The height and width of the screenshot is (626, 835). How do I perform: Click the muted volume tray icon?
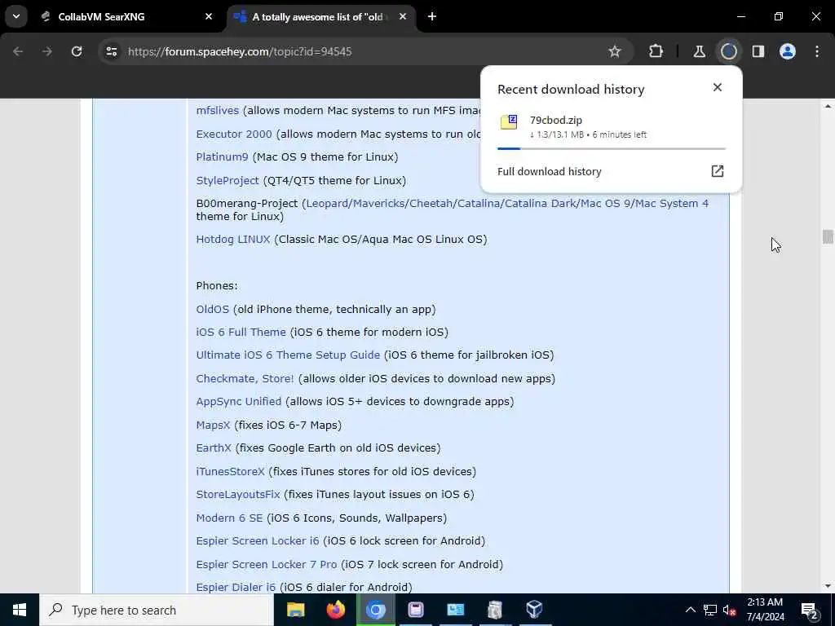[729, 610]
